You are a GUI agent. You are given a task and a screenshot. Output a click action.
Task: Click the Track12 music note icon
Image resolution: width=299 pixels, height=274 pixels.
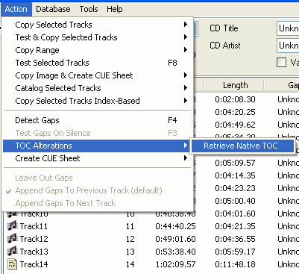pos(12,239)
